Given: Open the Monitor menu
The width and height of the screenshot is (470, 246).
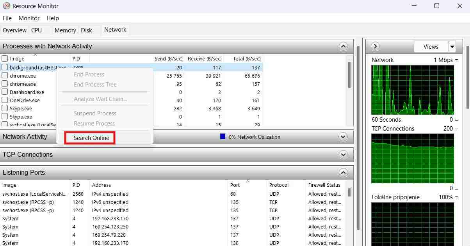Looking at the screenshot, I should click(x=29, y=18).
